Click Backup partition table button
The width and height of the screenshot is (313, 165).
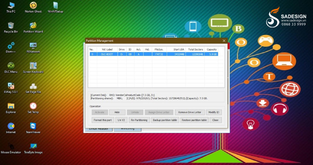click(x=165, y=120)
